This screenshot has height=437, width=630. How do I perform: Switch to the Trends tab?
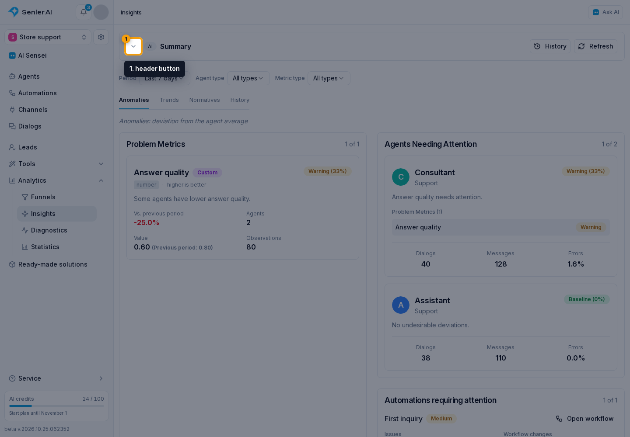pyautogui.click(x=169, y=100)
